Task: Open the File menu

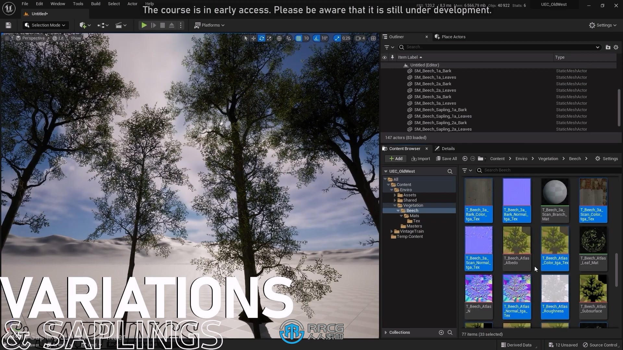Action: point(25,4)
